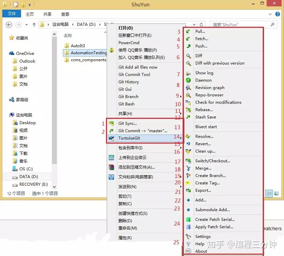The width and height of the screenshot is (284, 256).
Task: Open Explorer help button
Action: [x=278, y=14]
